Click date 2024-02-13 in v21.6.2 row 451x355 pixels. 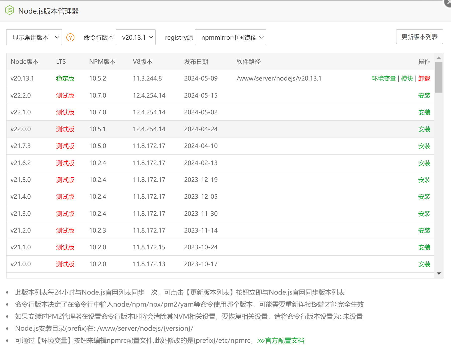coord(201,163)
